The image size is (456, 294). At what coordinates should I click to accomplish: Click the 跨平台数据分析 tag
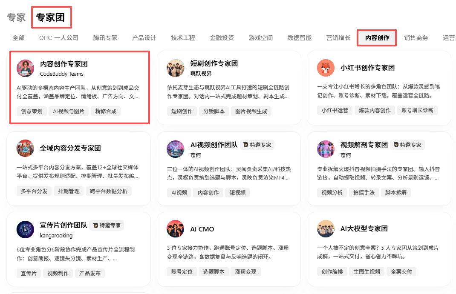click(109, 191)
